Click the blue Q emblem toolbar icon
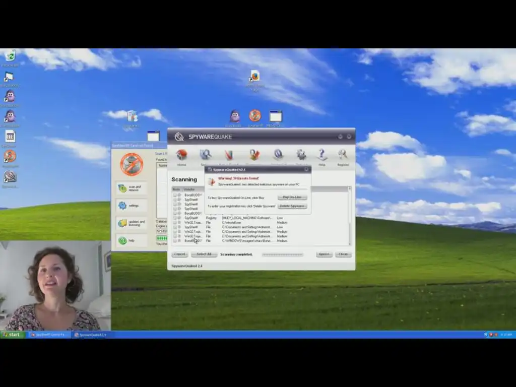Image resolution: width=516 pixels, height=387 pixels. point(278,154)
